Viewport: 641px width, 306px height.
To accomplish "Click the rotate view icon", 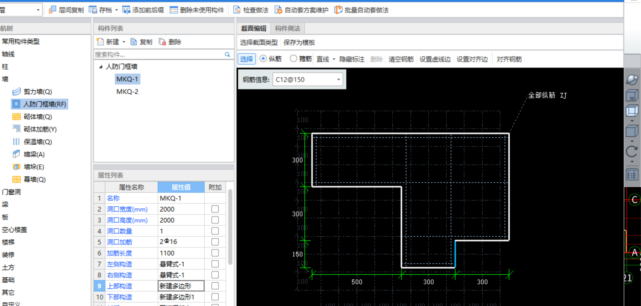I will pos(632,152).
